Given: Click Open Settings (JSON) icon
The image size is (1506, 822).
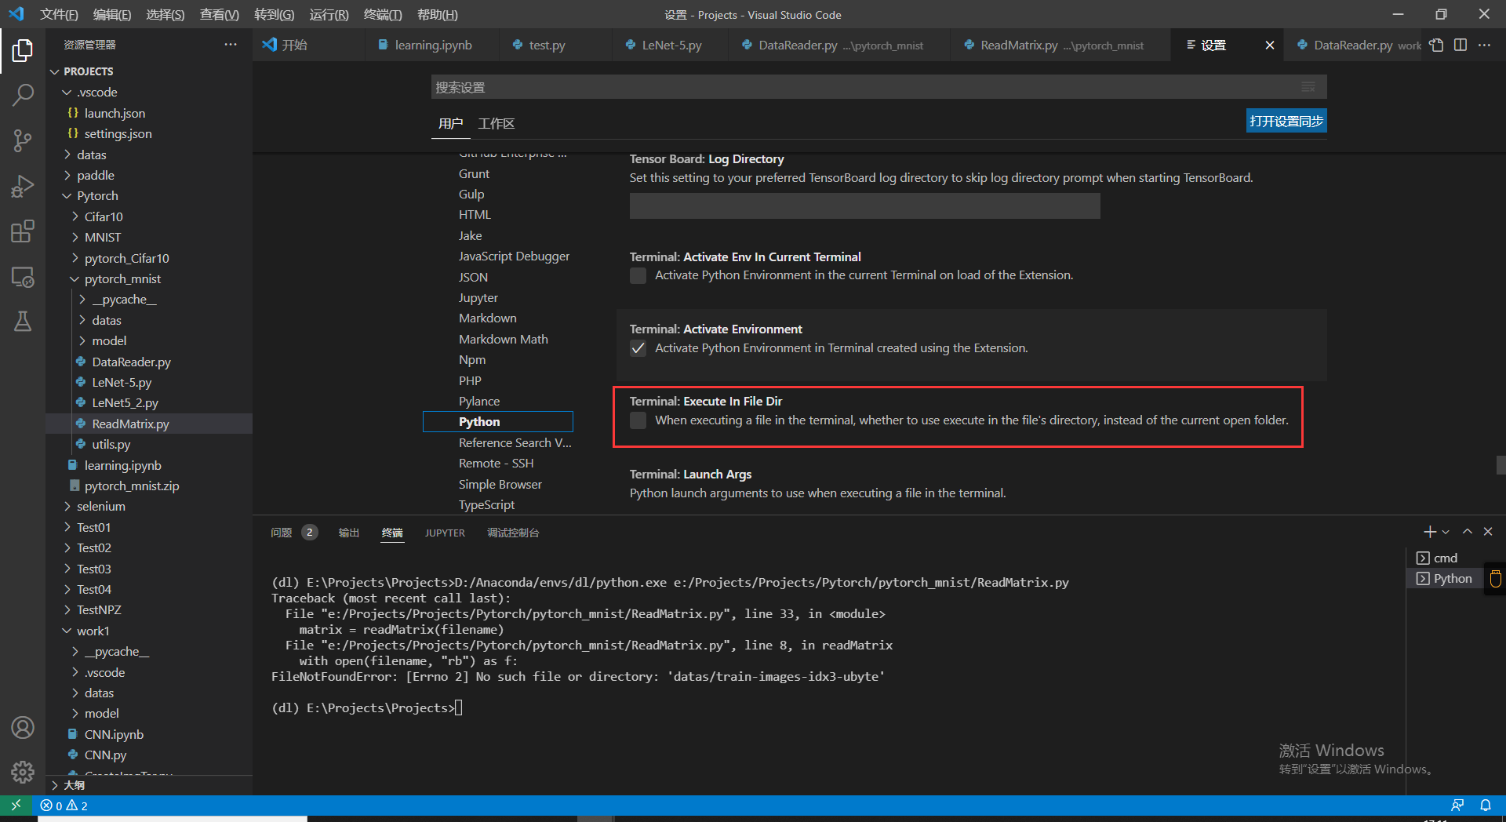Looking at the screenshot, I should 1436,45.
